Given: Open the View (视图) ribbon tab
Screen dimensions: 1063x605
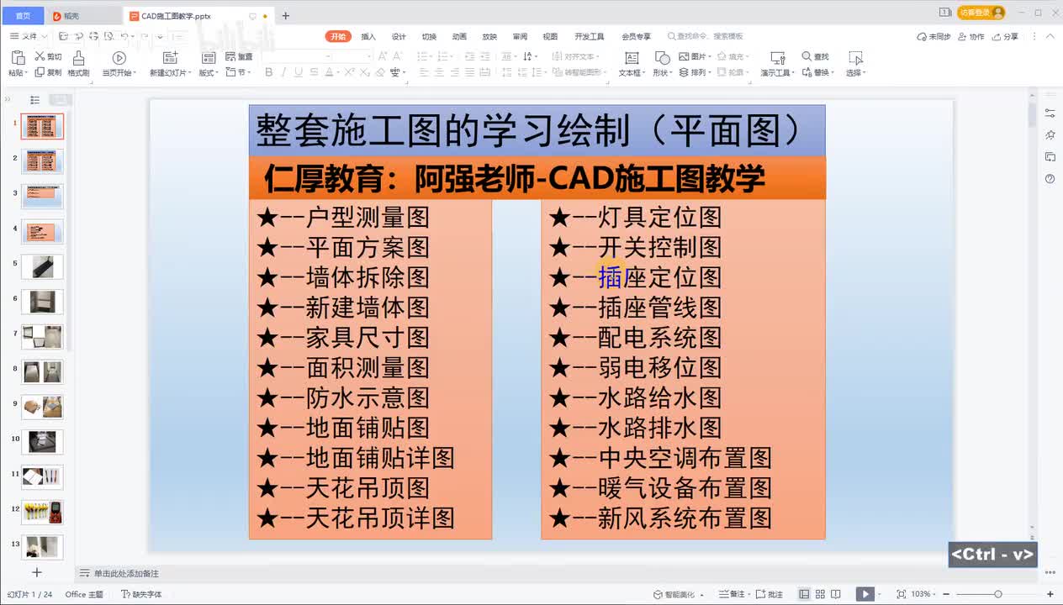Looking at the screenshot, I should (550, 36).
